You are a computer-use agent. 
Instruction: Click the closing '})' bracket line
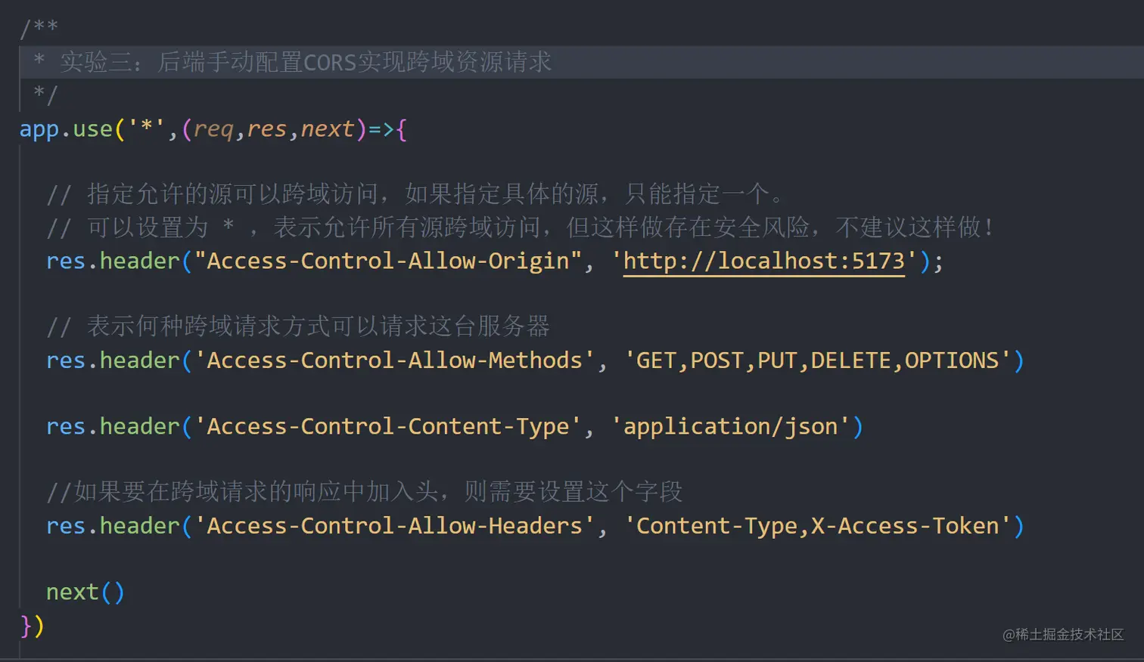click(33, 626)
